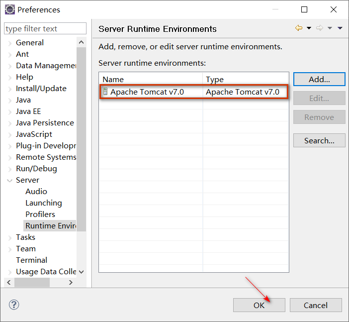Click the Type column header

click(246, 79)
